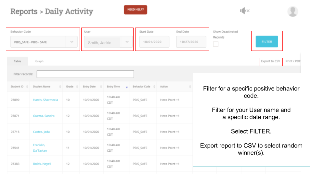Sort by Student ID column arrows
Viewport: 312px width, 175px height.
tap(27, 87)
